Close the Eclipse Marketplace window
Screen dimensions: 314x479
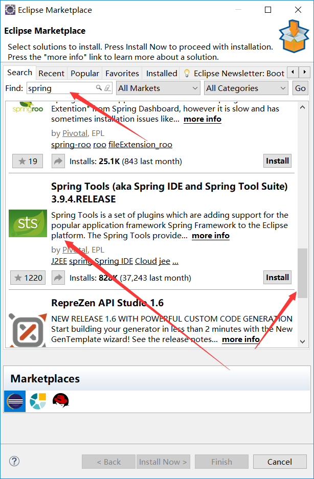(298, 10)
